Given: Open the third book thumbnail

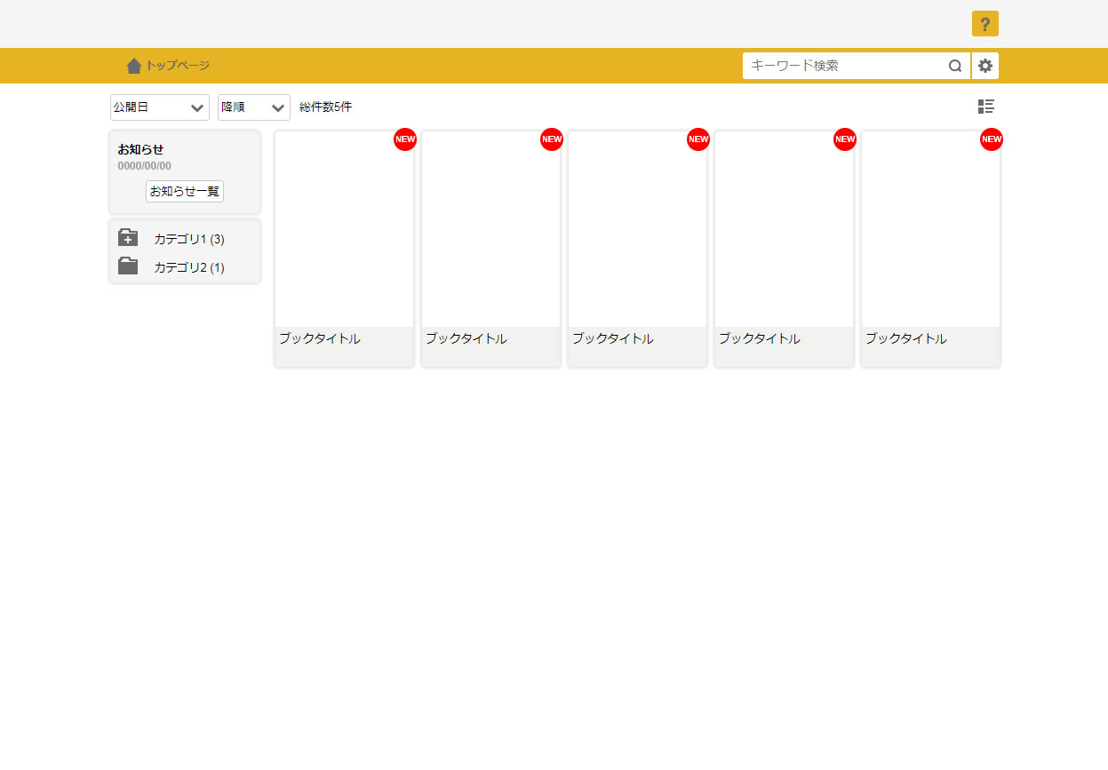Looking at the screenshot, I should coord(638,229).
